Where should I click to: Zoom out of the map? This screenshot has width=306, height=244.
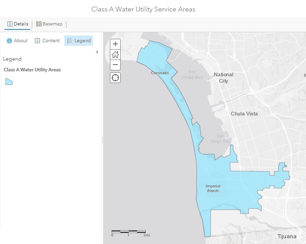(x=115, y=65)
